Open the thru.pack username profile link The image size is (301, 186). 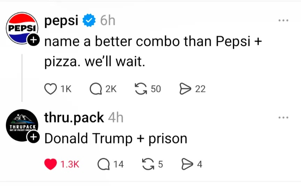point(74,118)
